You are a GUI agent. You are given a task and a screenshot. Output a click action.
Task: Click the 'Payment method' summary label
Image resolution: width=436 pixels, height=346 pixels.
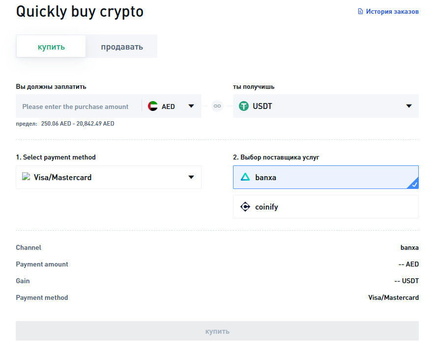[42, 297]
